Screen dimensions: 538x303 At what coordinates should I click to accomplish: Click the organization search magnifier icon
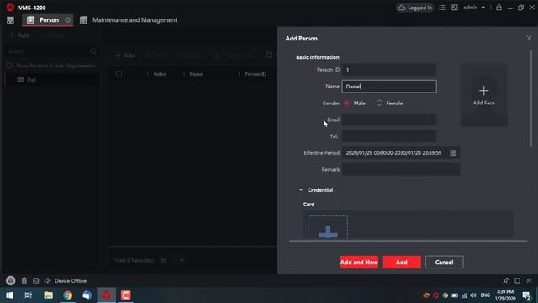93,51
